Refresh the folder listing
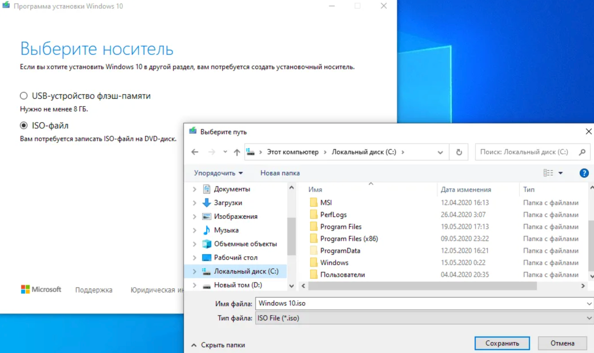 pyautogui.click(x=459, y=152)
